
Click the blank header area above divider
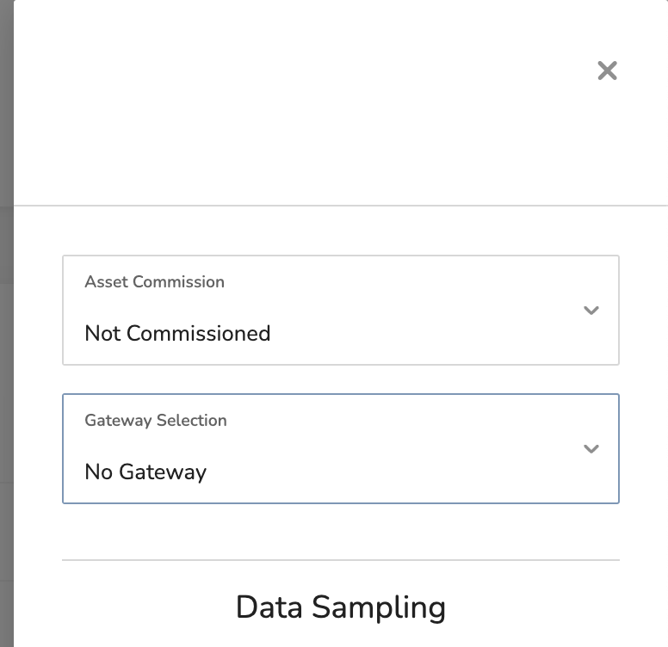[x=298, y=102]
